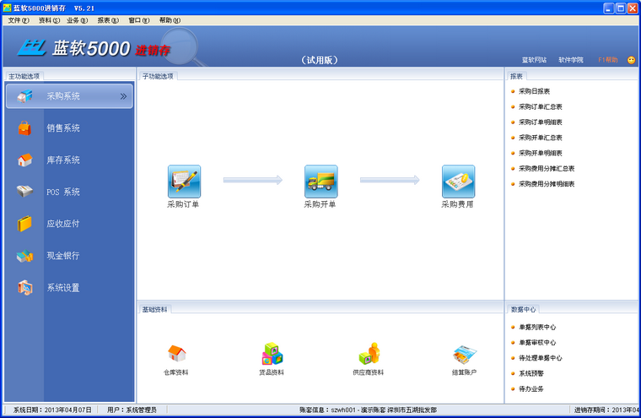
Task: Click the 蓝软5000 title bar app icon
Action: coord(7,8)
